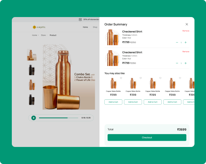206x164 pixels.
Task: Increase quantity of second cart item
Action: [x=186, y=63]
